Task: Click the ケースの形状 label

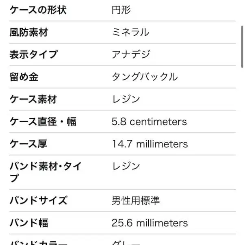Action: tap(38, 10)
